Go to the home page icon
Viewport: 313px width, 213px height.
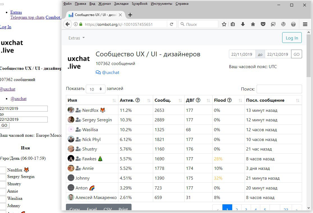[x=253, y=24]
